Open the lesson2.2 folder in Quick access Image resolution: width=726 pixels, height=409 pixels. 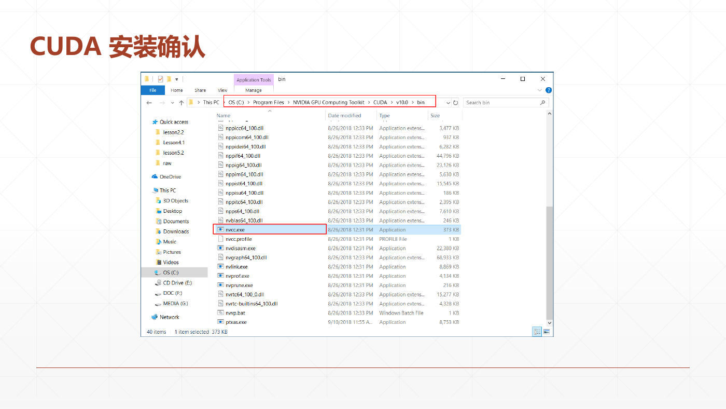173,132
